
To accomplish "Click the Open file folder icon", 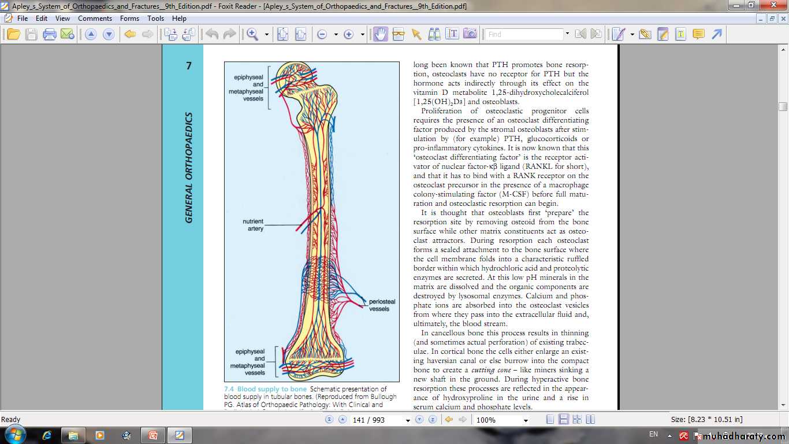I will tap(13, 35).
